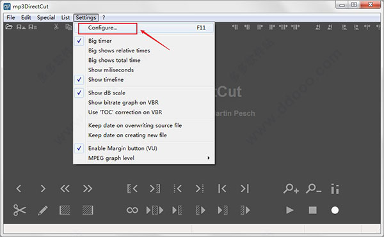Click the double right arrow fast-forward icon
Screen dimensions: 384x237
tap(88, 188)
